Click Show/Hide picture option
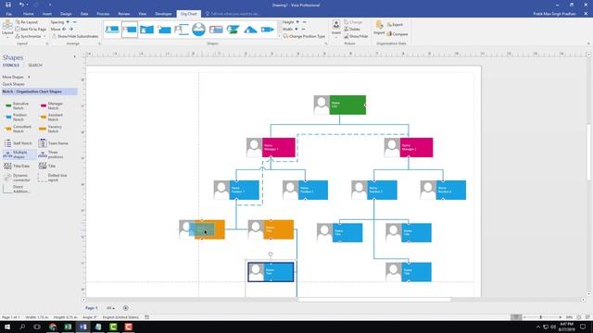This screenshot has width=593, height=333. [356, 36]
